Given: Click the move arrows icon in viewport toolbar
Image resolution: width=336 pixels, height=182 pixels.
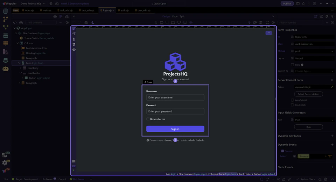Looking at the screenshot, I should 191,22.
